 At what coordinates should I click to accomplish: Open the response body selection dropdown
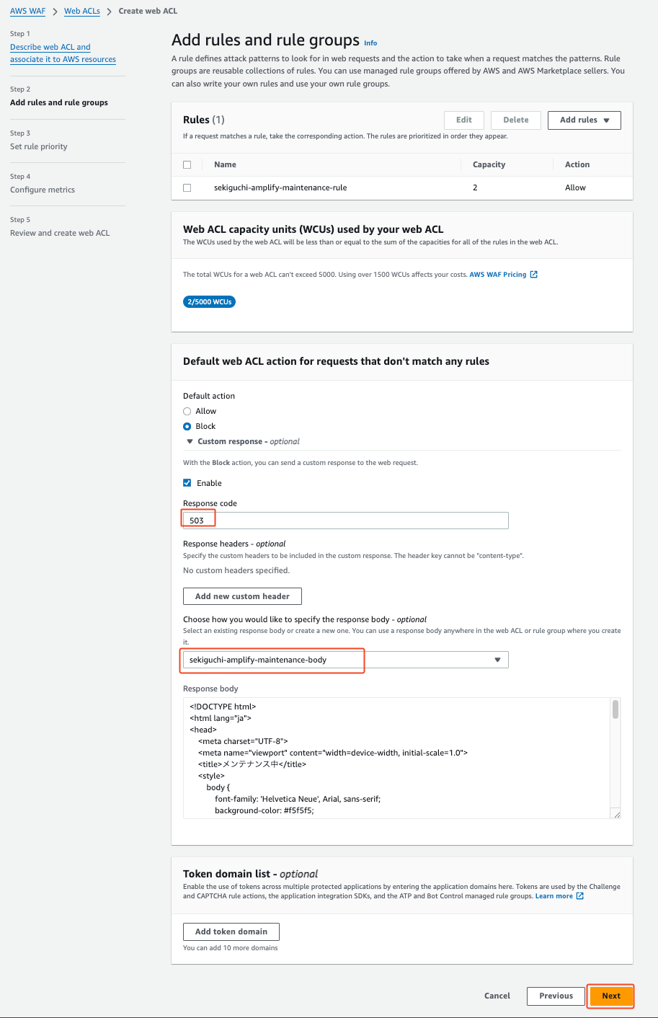346,660
